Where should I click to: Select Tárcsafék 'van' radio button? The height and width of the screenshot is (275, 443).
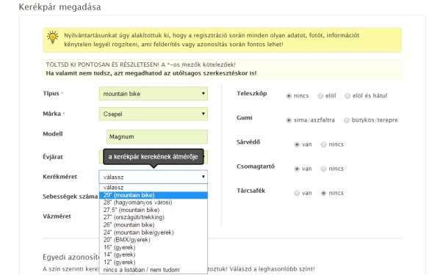coord(297,193)
